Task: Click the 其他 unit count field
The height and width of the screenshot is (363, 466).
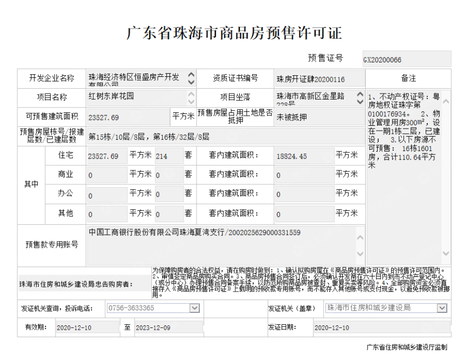Action: pyautogui.click(x=169, y=214)
